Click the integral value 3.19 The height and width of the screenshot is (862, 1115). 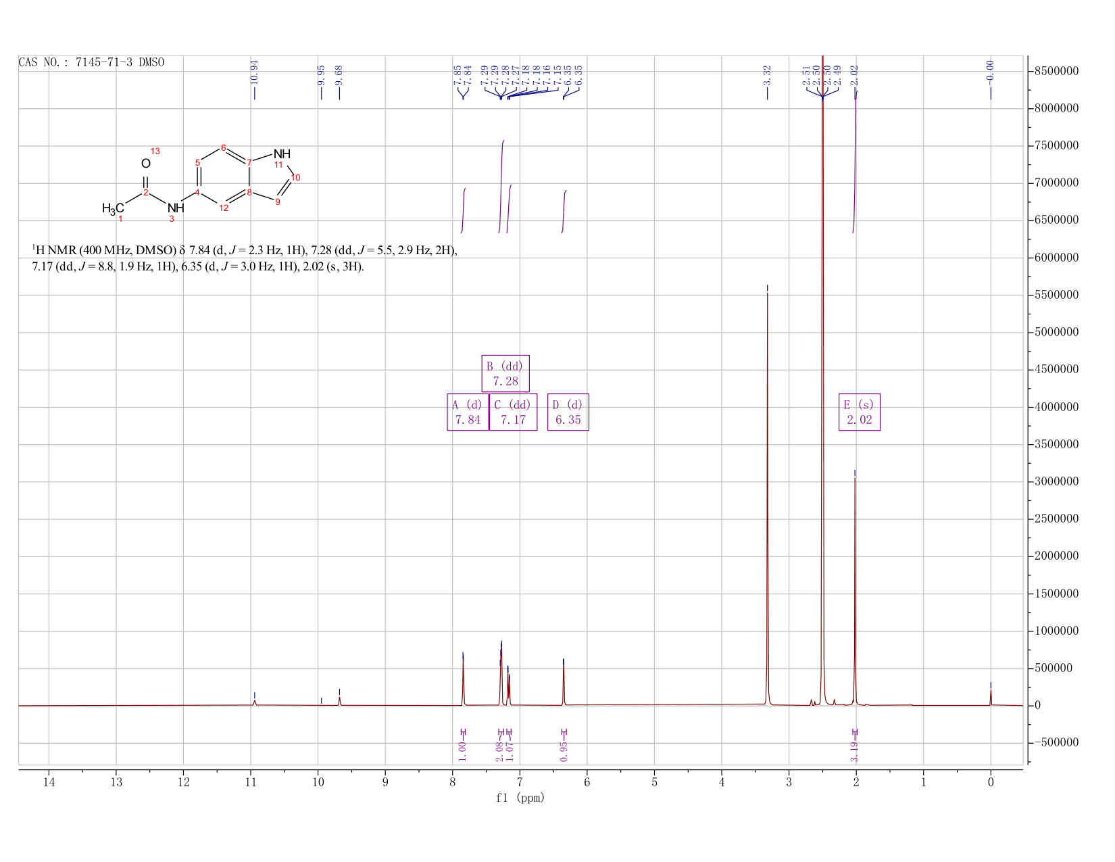pyautogui.click(x=855, y=750)
